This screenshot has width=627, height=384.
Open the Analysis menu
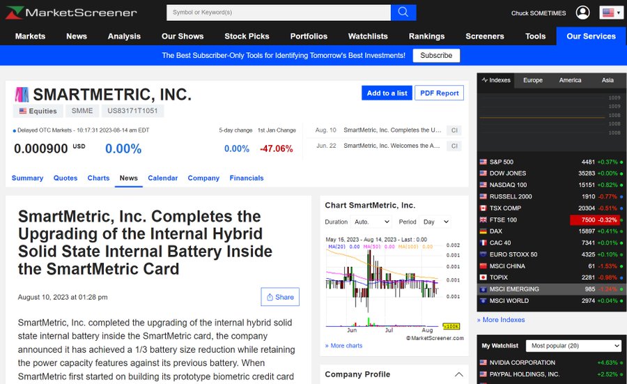124,36
